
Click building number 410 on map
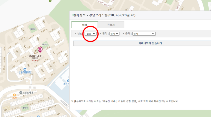point(66,55)
